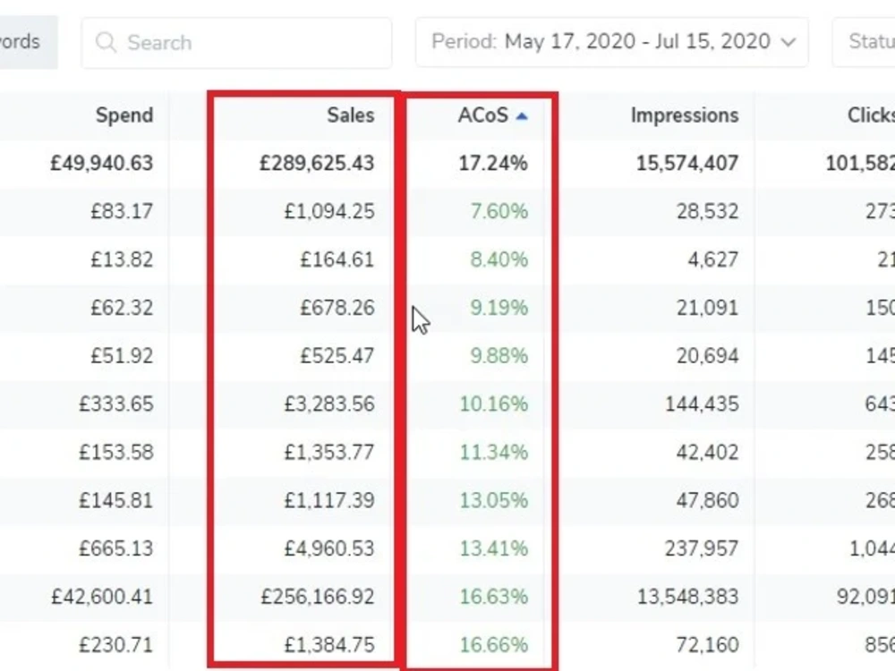
Task: Click the magnifier icon in Search box
Action: coord(106,42)
